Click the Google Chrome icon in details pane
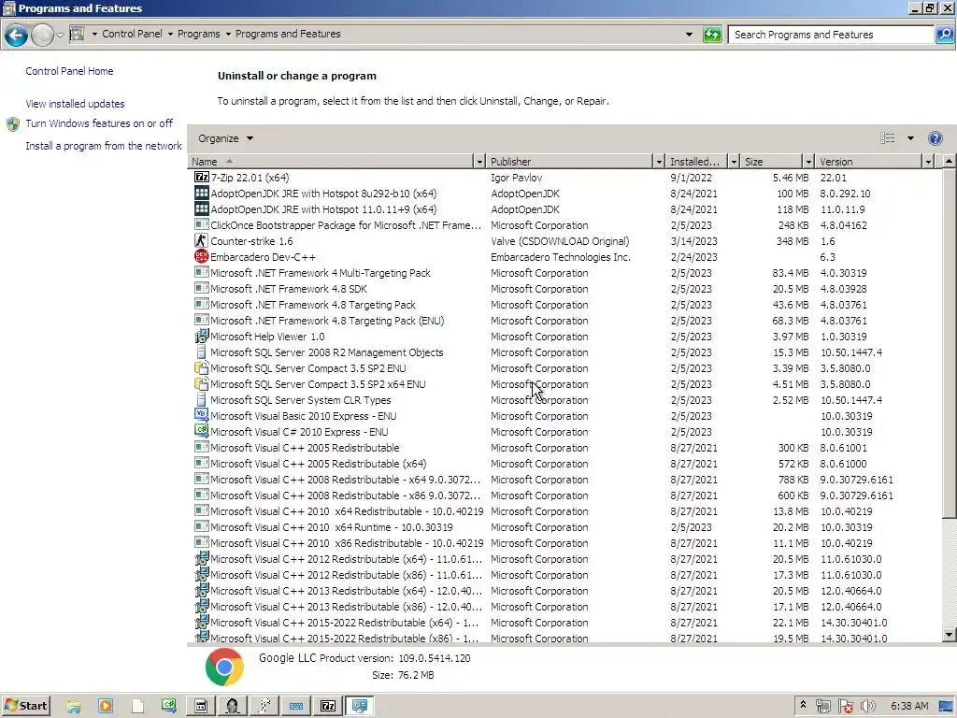The image size is (957, 718). click(x=224, y=667)
